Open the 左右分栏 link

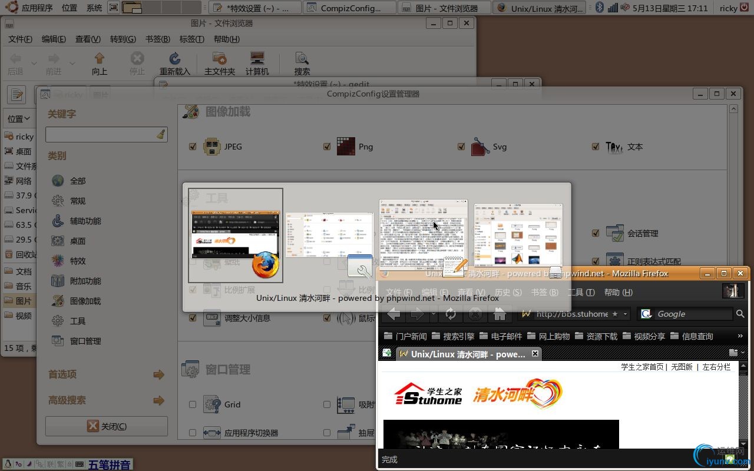click(716, 367)
